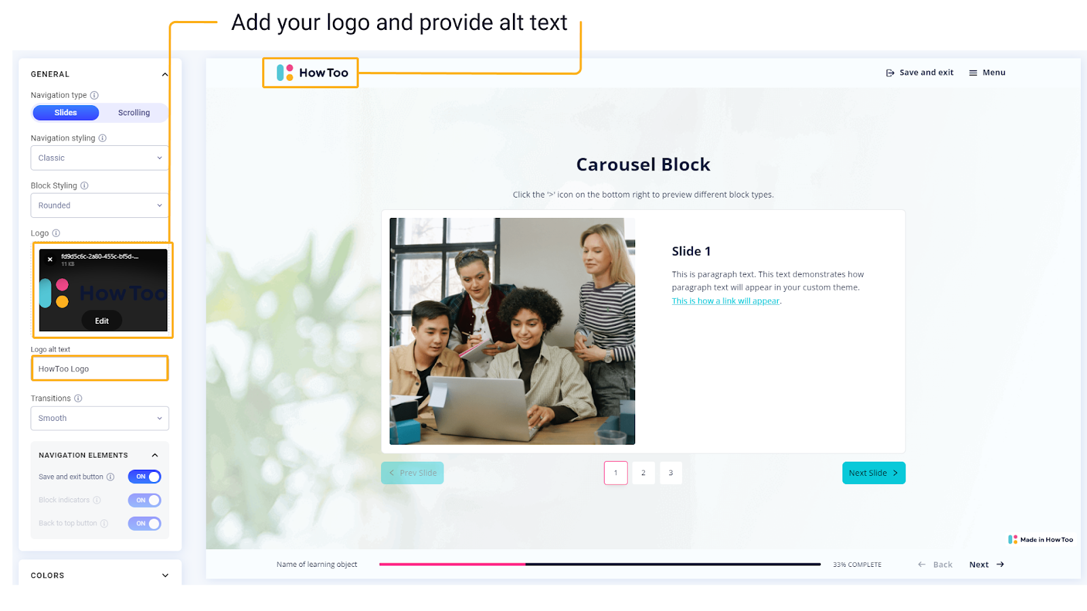Click the info icon beside Navigation type
The width and height of the screenshot is (1087, 611).
[94, 95]
